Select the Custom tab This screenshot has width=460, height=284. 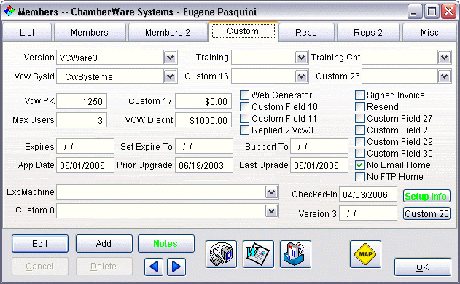point(243,31)
